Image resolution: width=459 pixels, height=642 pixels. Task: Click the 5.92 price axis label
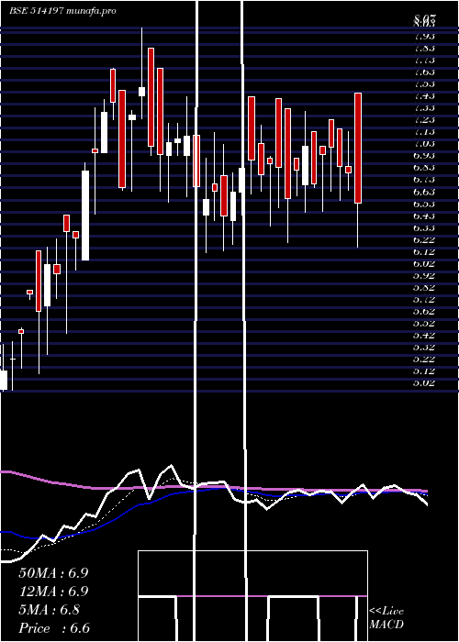424,275
